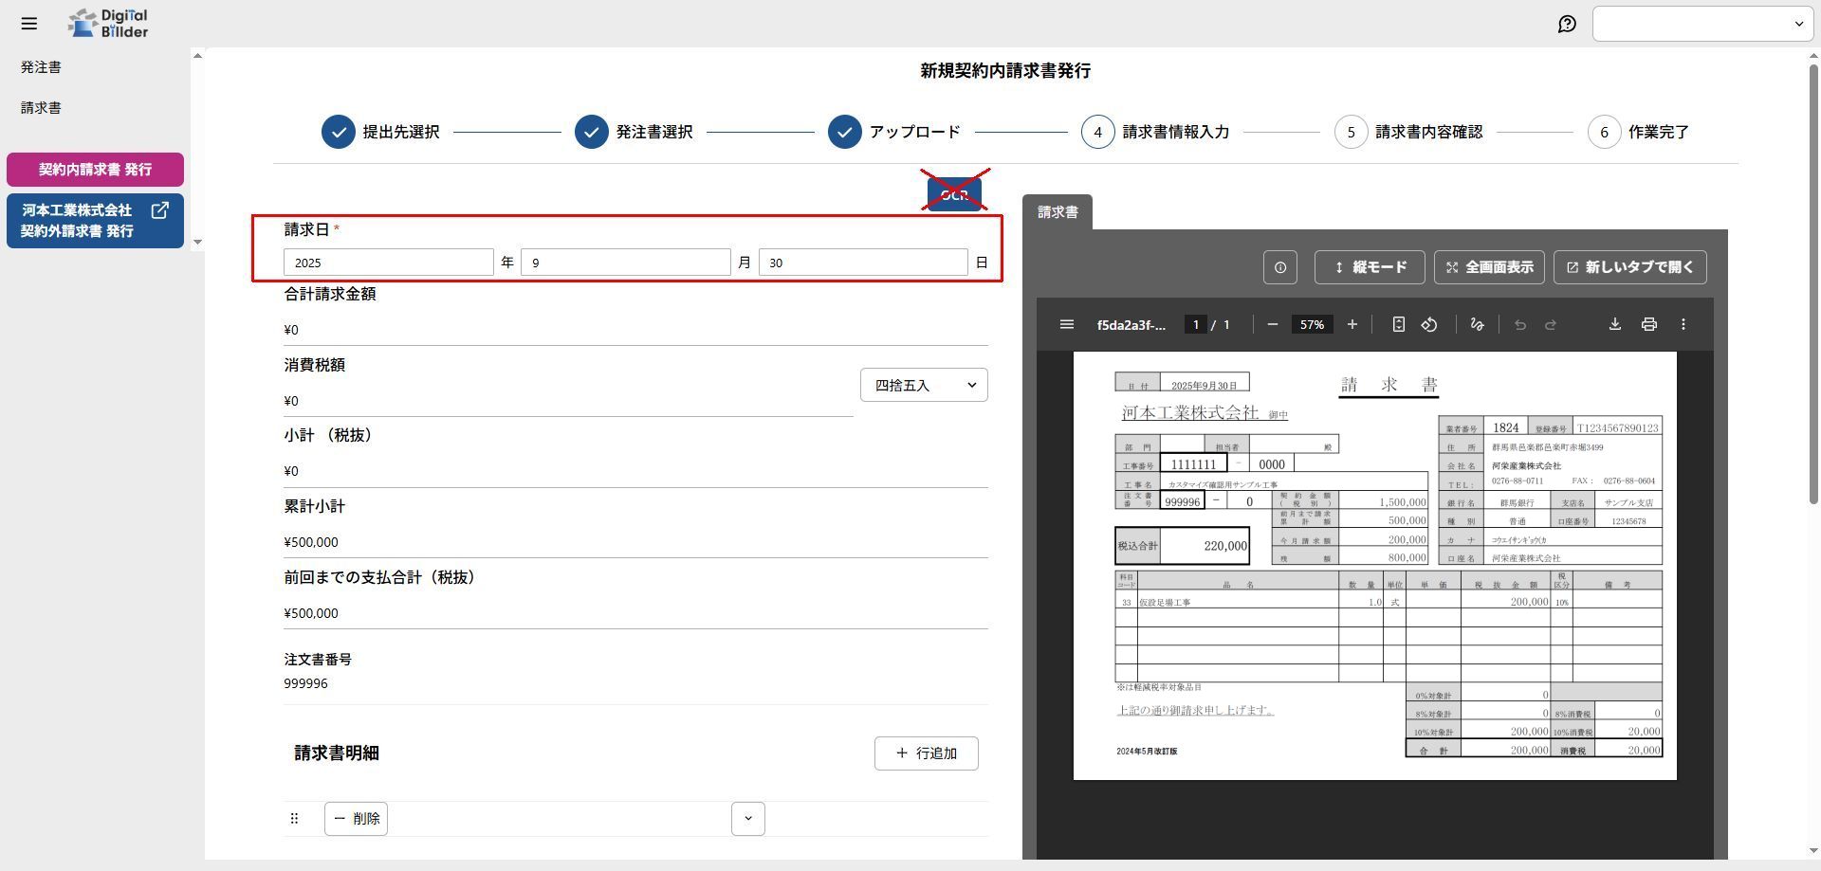
Task: Toggle the PDF viewer sidebar menu
Action: pyautogui.click(x=1066, y=325)
